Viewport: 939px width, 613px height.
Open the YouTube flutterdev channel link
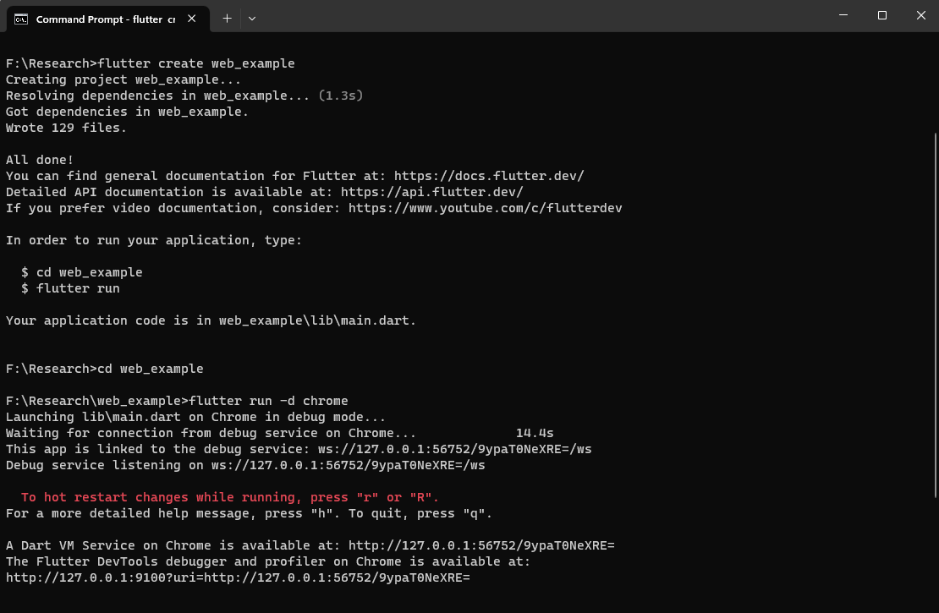click(485, 208)
